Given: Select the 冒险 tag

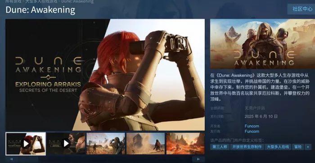Looking at the screenshot, I should click(x=298, y=147).
